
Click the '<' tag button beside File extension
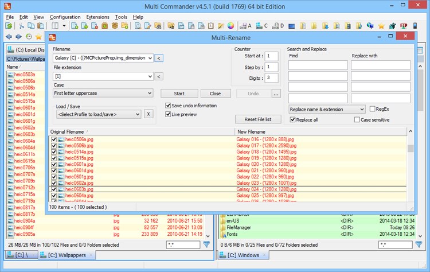point(159,76)
